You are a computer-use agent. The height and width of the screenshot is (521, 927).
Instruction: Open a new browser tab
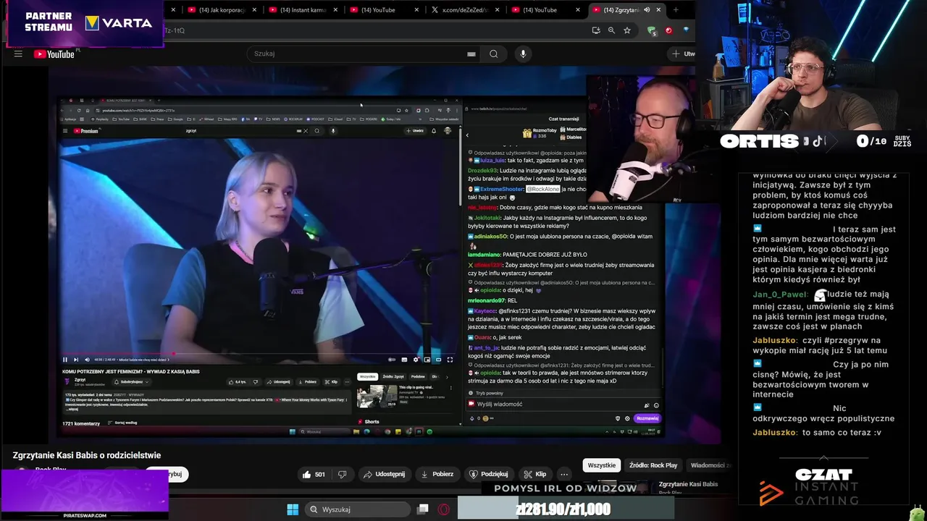[676, 10]
